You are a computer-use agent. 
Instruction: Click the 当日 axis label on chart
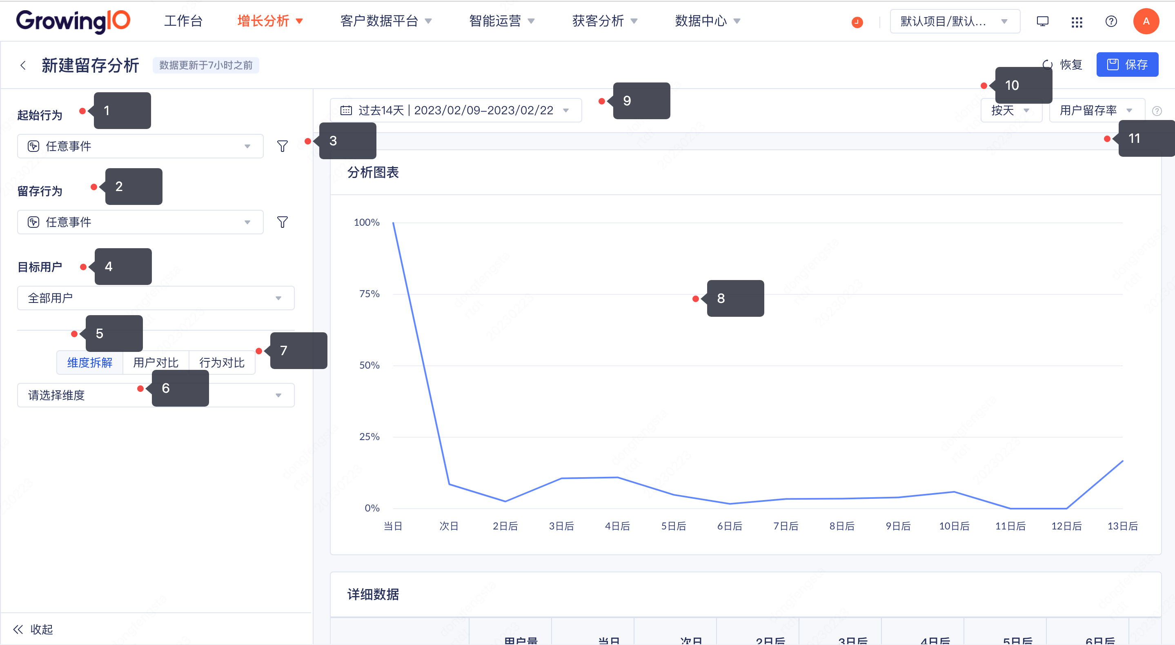(x=393, y=526)
